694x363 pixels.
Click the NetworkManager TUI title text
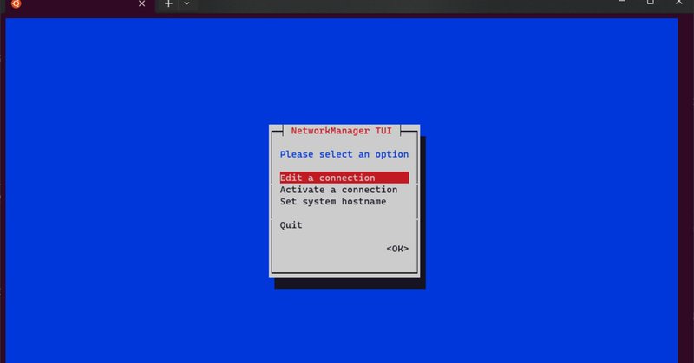tap(341, 131)
